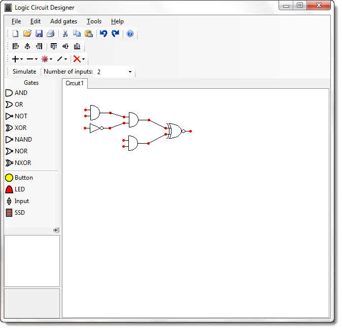Pick the XOR gate from Gates panel
Viewport: 342px width, 330px height.
(x=16, y=128)
